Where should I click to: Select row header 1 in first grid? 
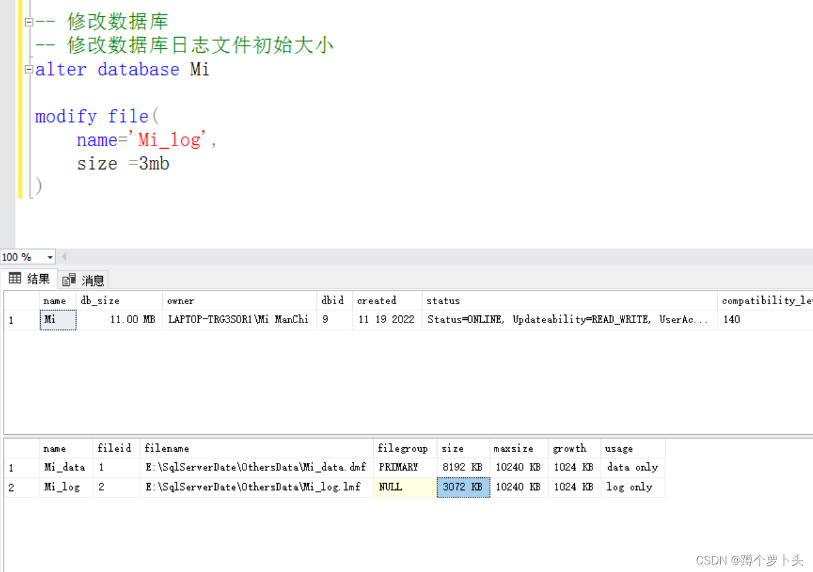point(21,320)
